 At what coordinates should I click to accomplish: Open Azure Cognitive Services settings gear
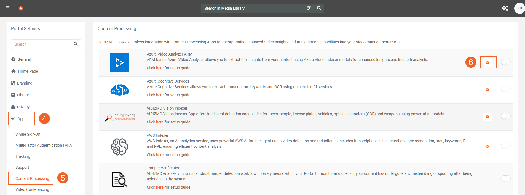click(488, 90)
